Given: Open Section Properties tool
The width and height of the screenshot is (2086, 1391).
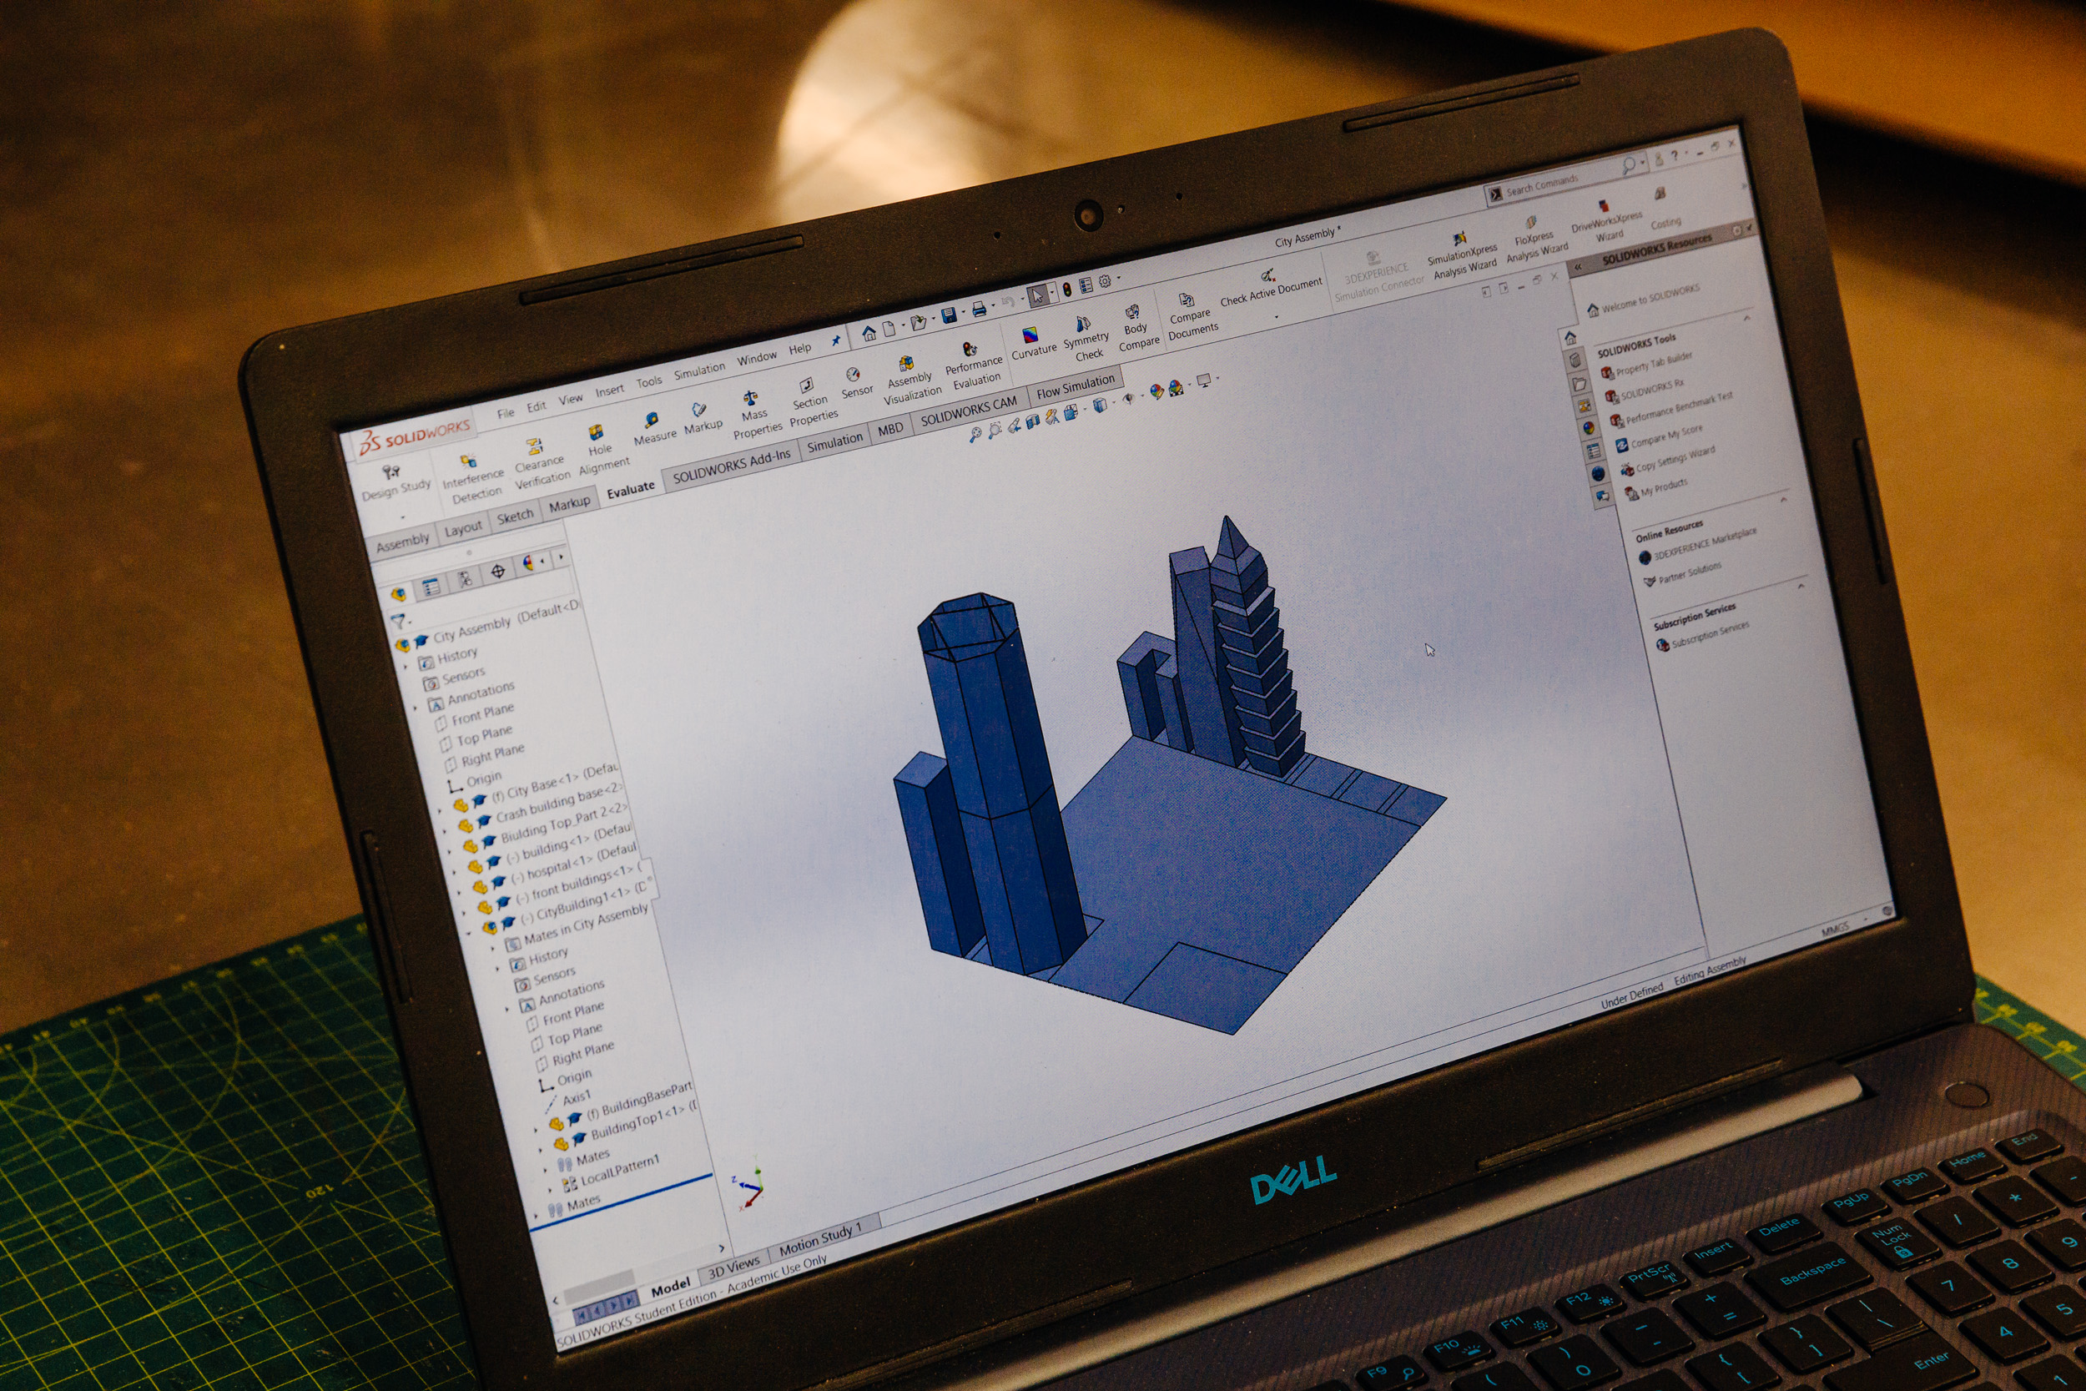Looking at the screenshot, I should (806, 385).
